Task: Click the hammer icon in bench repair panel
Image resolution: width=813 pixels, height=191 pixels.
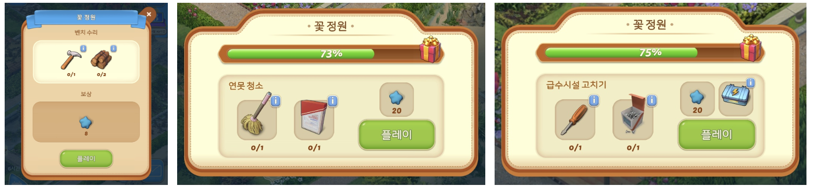Action: 71,60
